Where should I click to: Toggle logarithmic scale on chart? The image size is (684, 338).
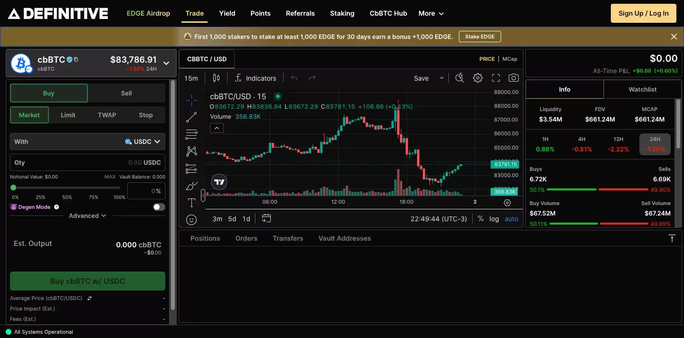pyautogui.click(x=494, y=219)
